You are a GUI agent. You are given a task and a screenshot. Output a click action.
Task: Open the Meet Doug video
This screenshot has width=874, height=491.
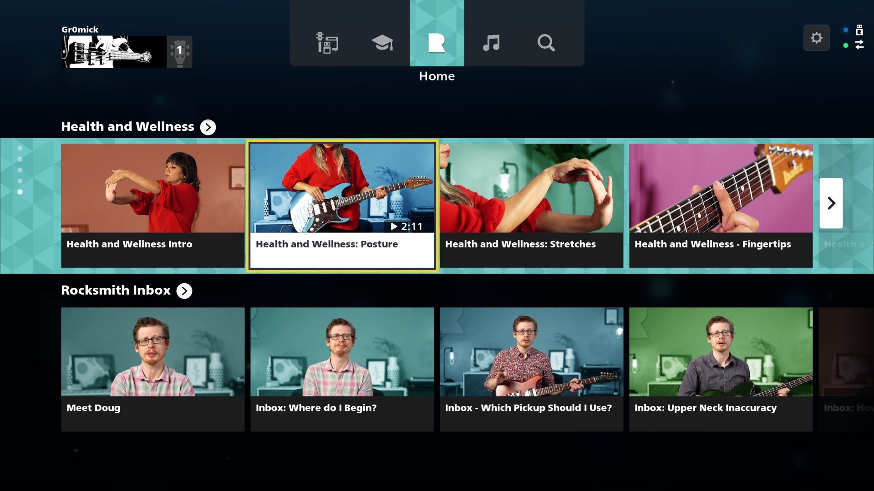tap(153, 369)
